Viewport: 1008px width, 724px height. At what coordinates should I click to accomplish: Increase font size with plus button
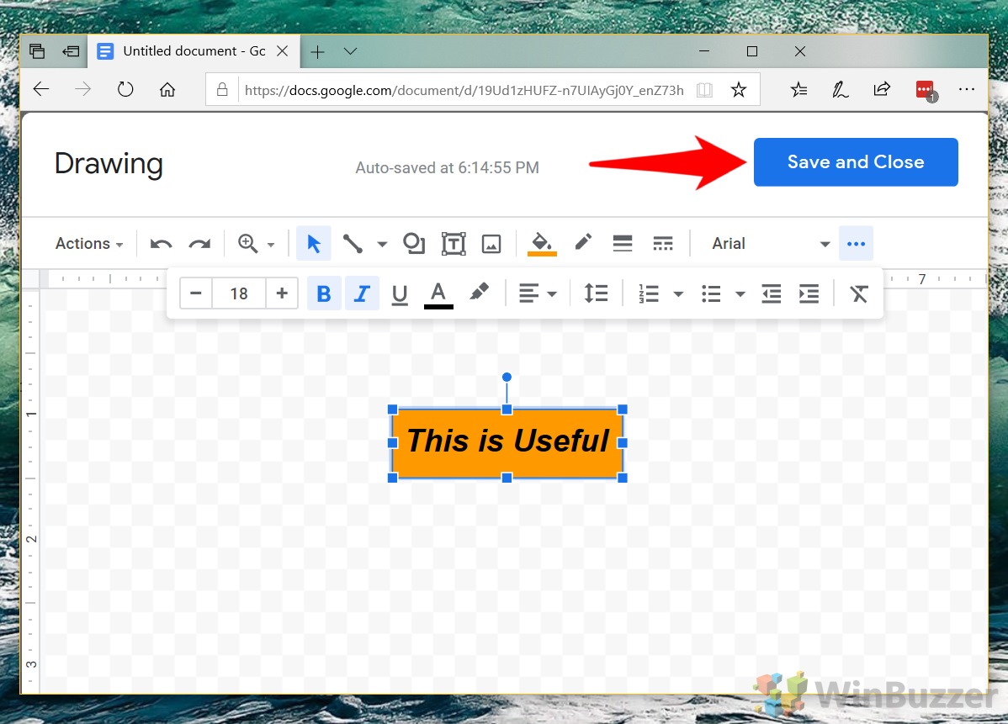click(282, 293)
